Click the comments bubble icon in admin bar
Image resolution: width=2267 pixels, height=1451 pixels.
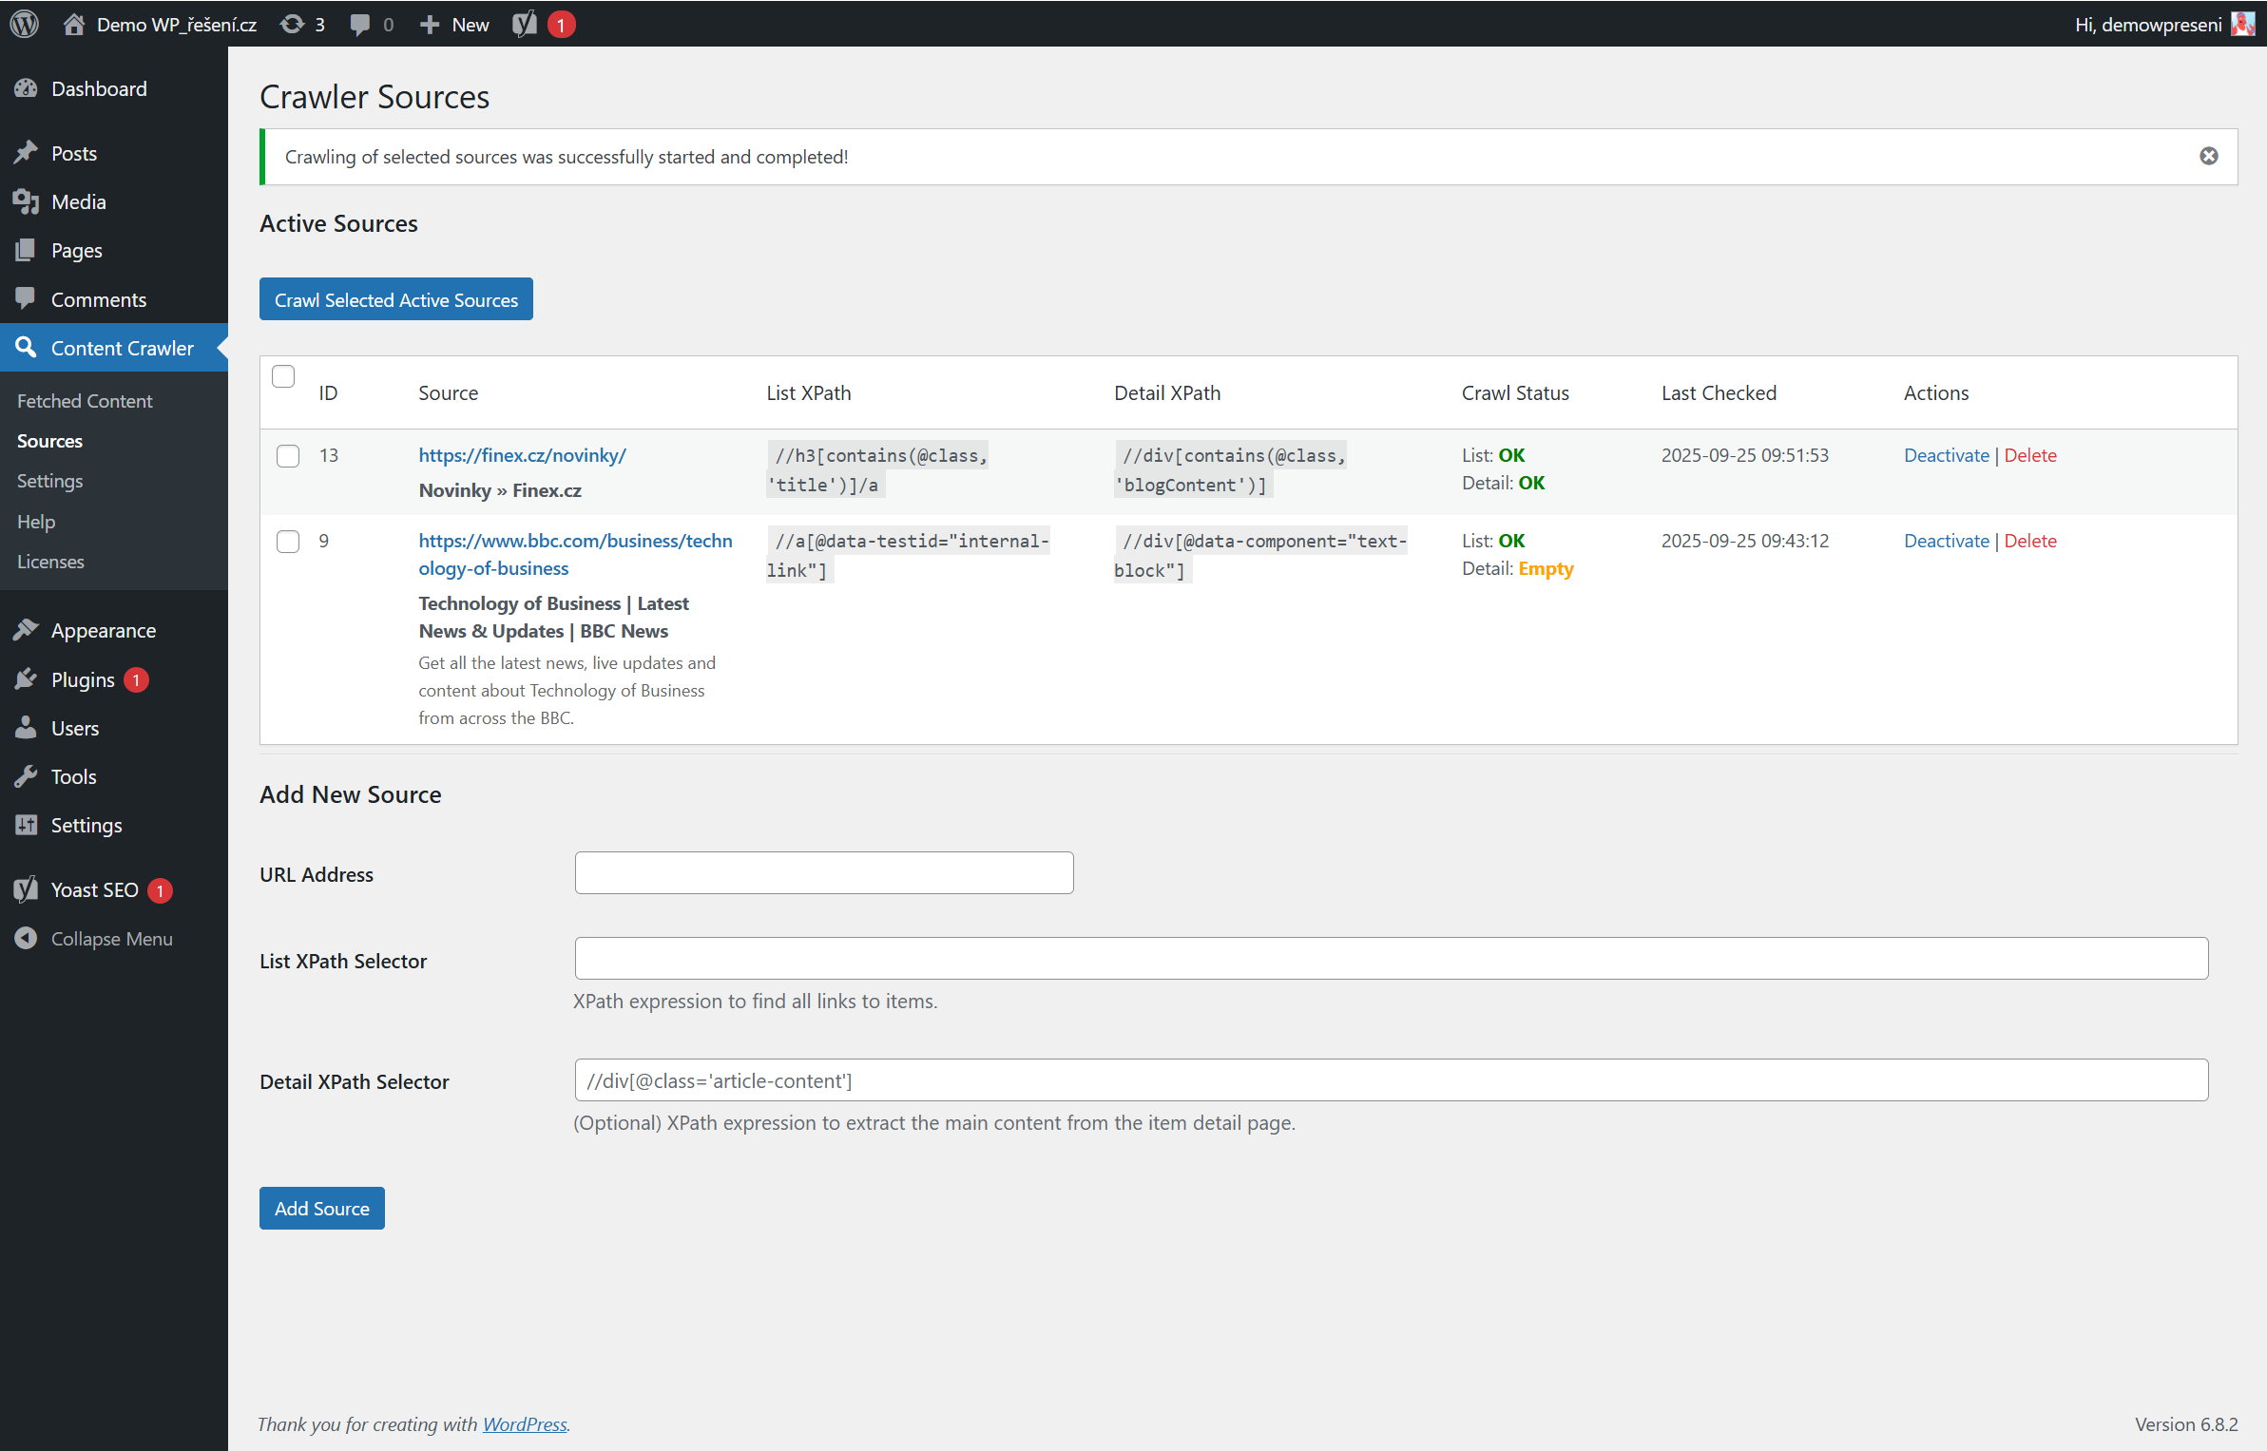pos(360,24)
